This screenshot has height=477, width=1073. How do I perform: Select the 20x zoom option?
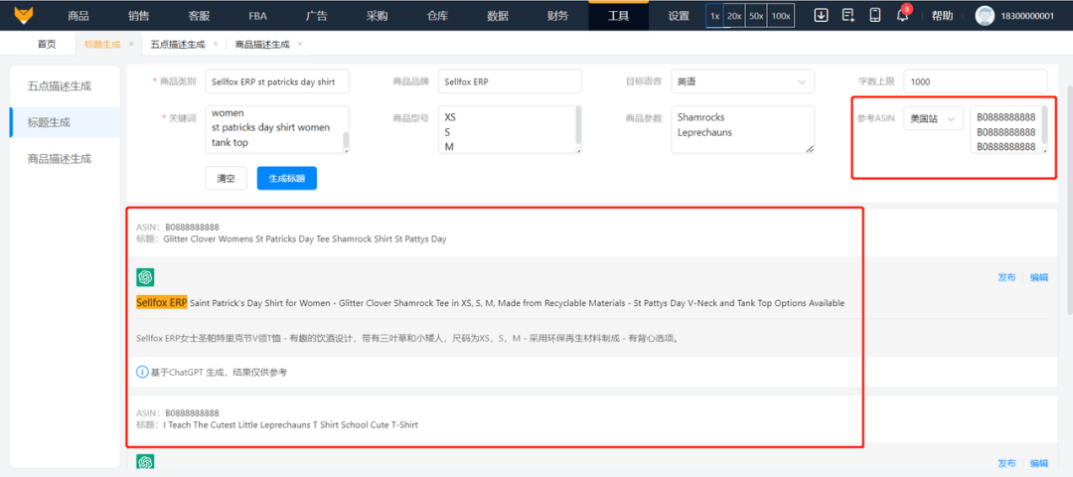pos(734,16)
